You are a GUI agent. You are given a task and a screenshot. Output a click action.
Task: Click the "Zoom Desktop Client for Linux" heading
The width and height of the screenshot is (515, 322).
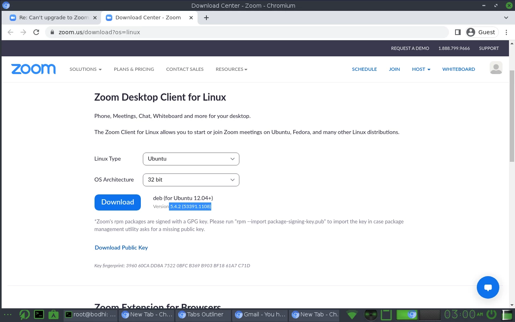(x=160, y=97)
